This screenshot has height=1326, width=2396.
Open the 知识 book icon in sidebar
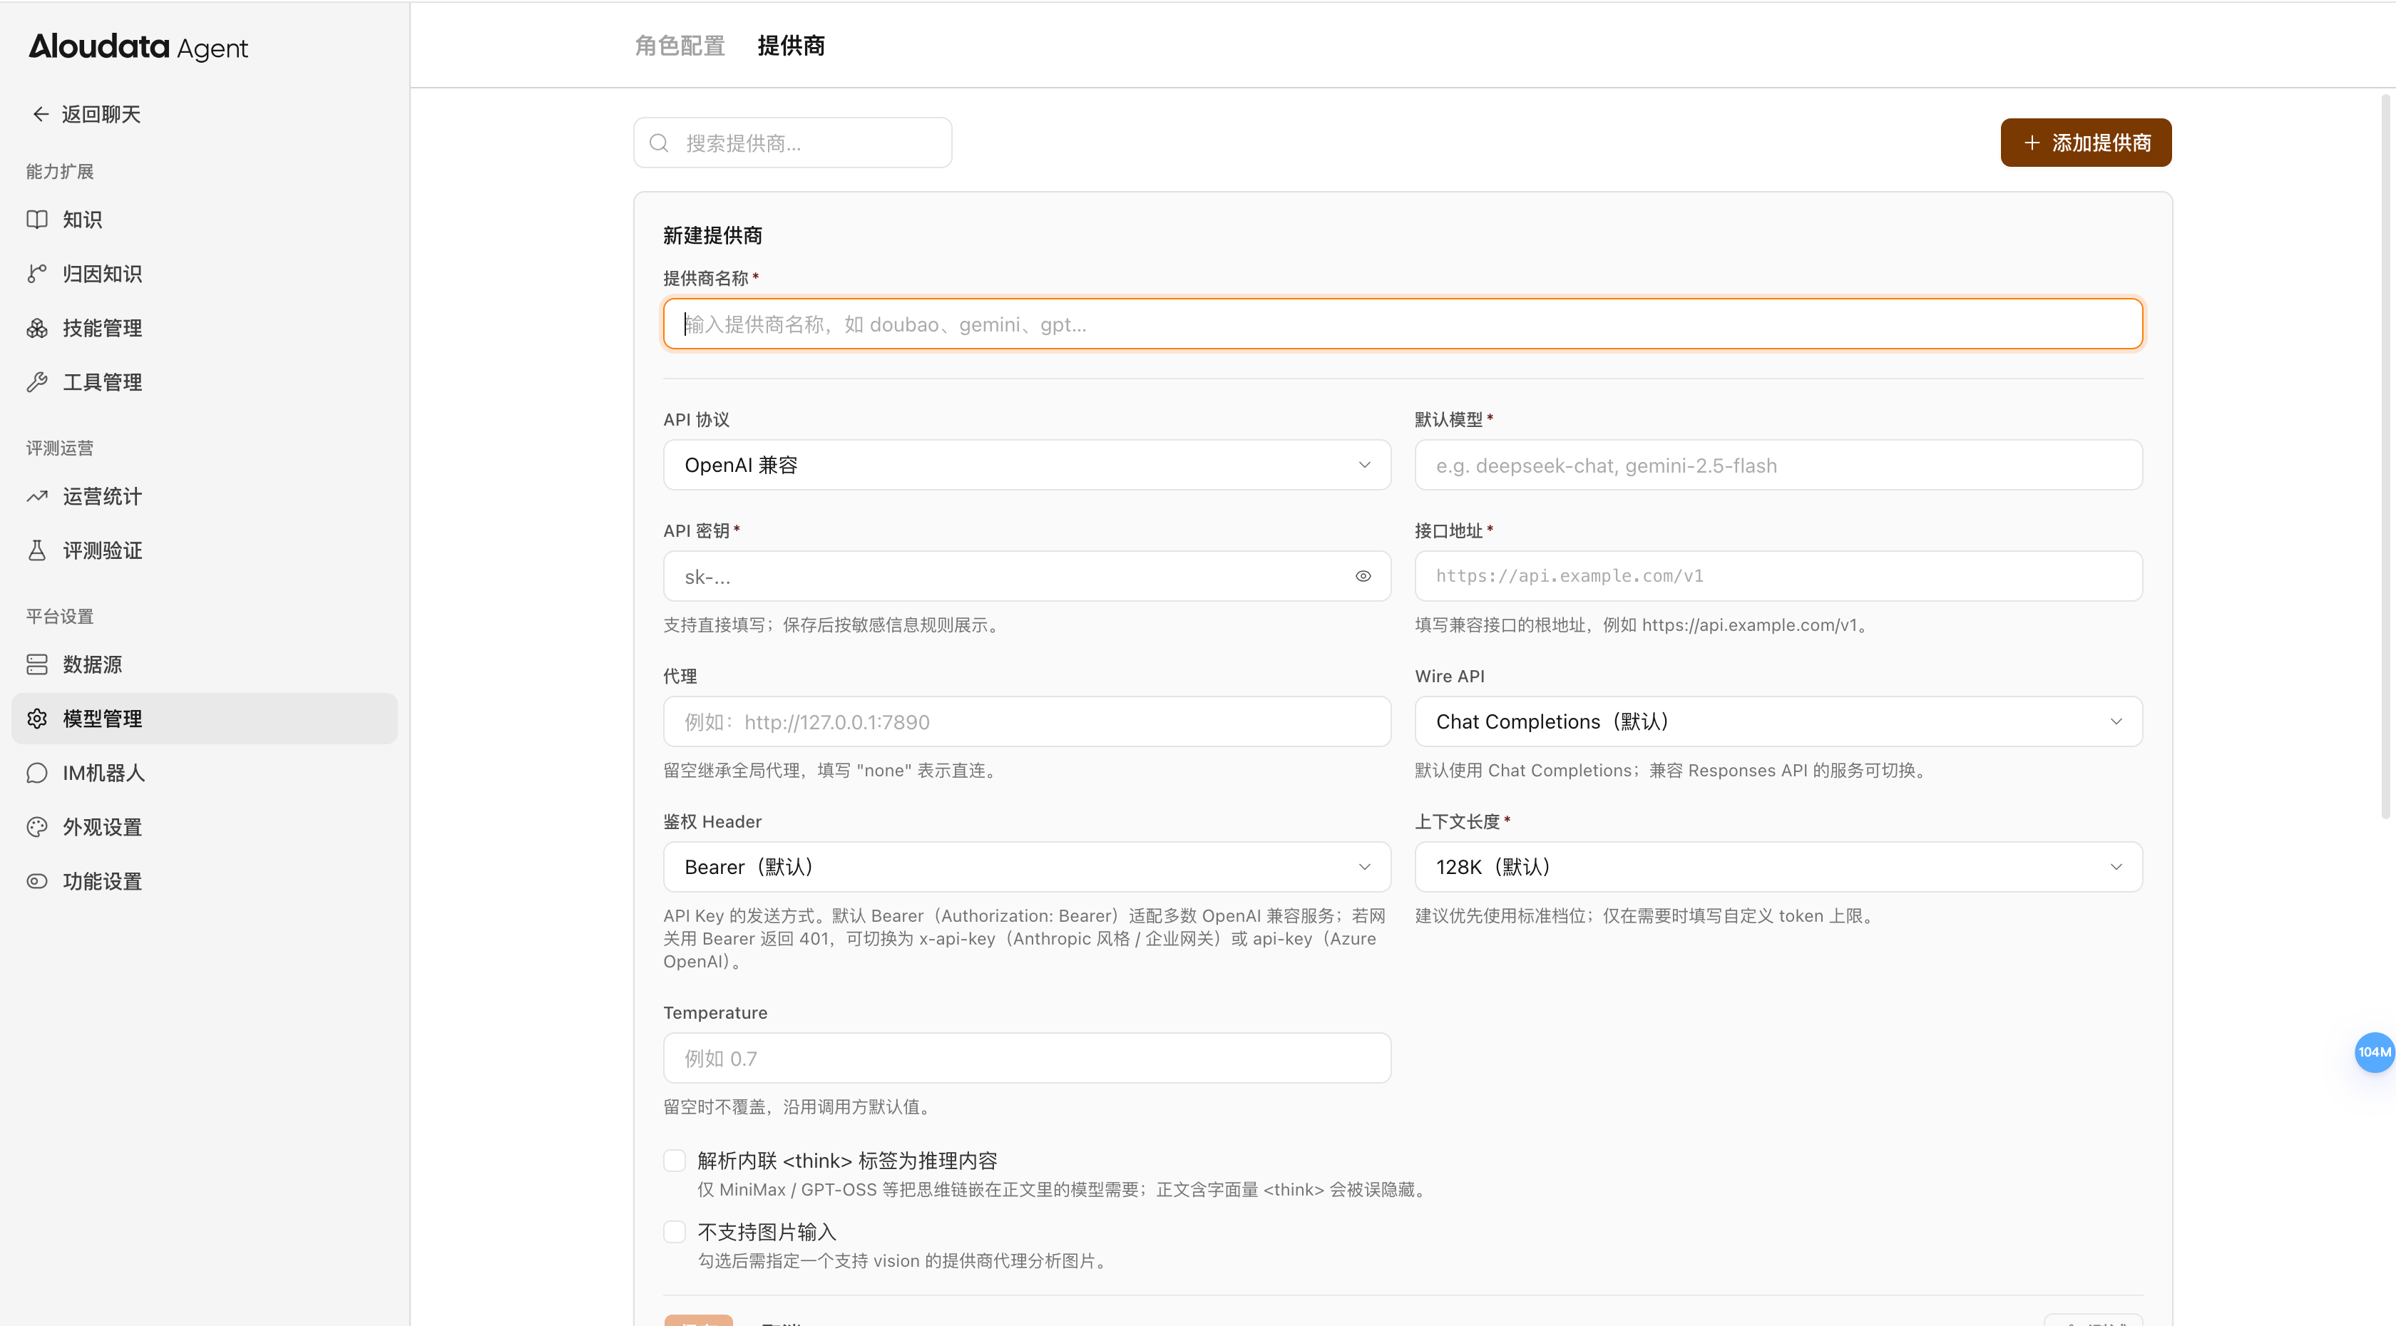(37, 220)
